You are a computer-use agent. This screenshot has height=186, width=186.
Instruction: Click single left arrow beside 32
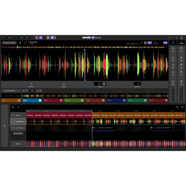pos(27,91)
